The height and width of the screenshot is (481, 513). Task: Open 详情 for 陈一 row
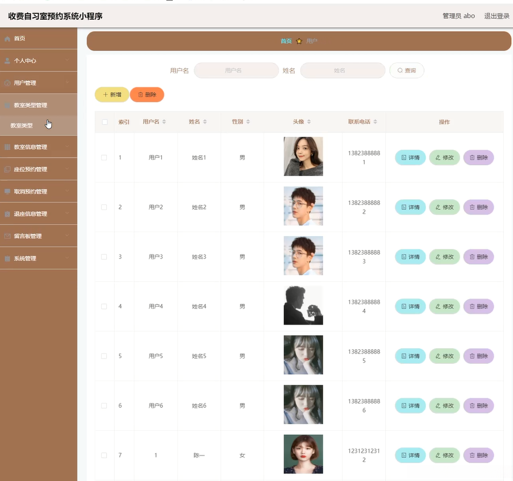(410, 455)
